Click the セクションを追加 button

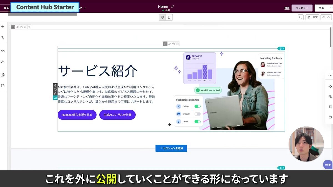pyautogui.click(x=171, y=148)
